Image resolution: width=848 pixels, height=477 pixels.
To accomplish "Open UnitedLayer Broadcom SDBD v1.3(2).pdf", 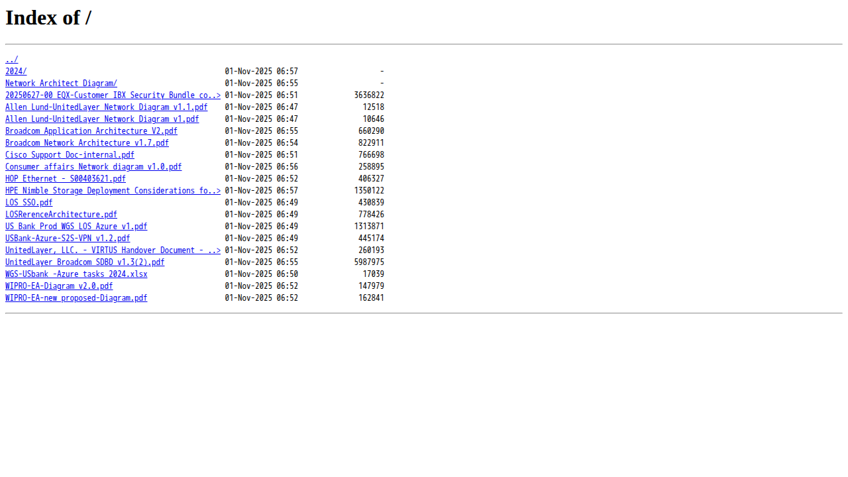I will (x=85, y=262).
